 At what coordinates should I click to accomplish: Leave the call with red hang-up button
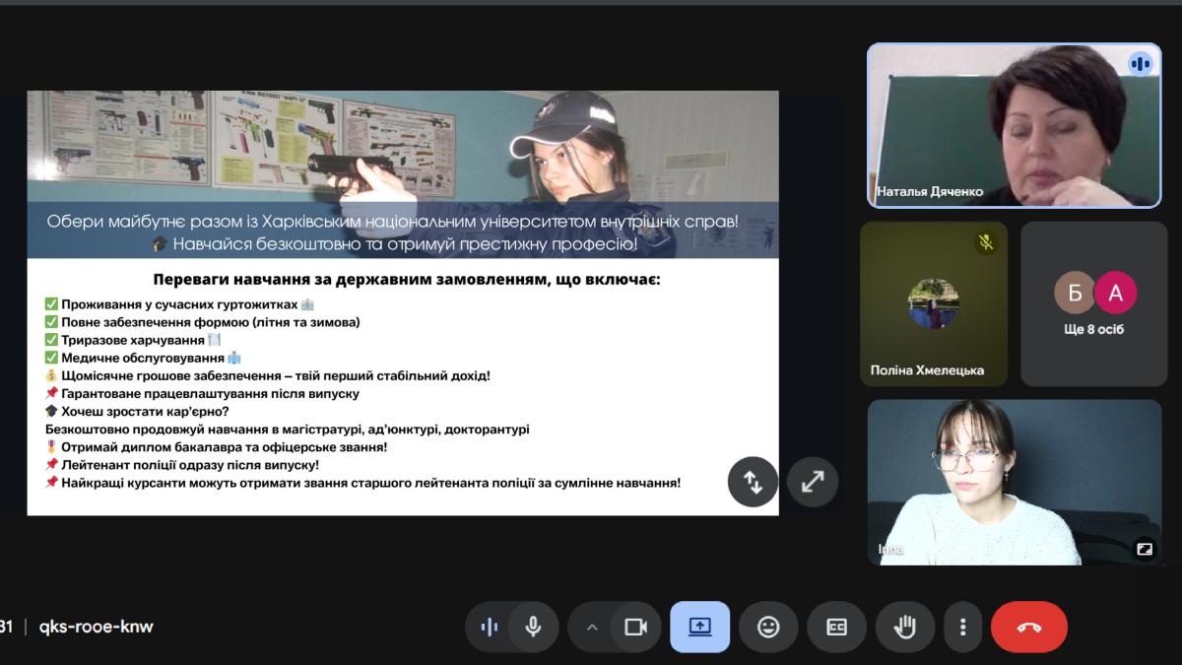click(x=1029, y=627)
